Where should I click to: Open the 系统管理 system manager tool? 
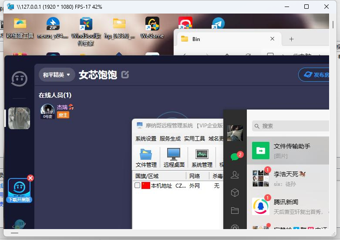202,158
